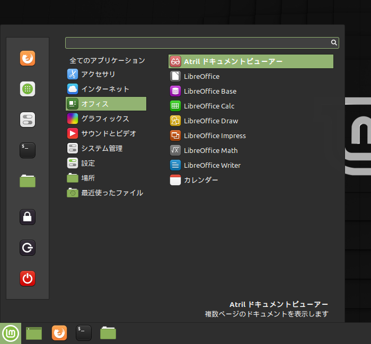Open the 場所 category
The height and width of the screenshot is (344, 371).
point(106,178)
